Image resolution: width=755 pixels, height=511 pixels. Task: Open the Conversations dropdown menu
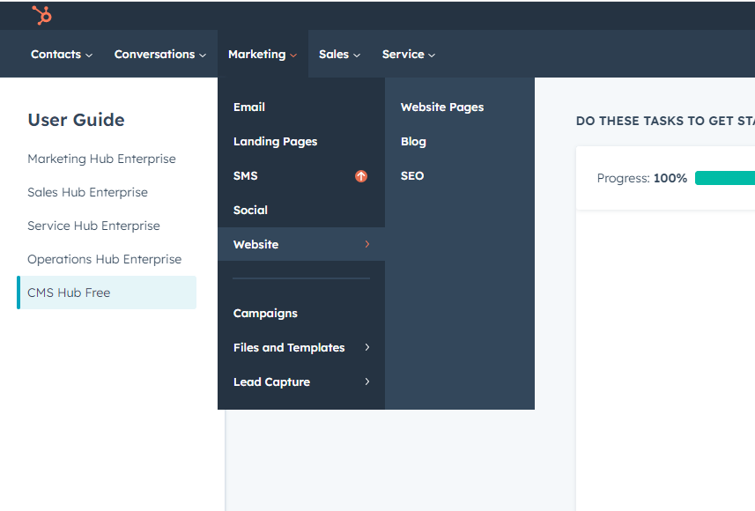[160, 55]
